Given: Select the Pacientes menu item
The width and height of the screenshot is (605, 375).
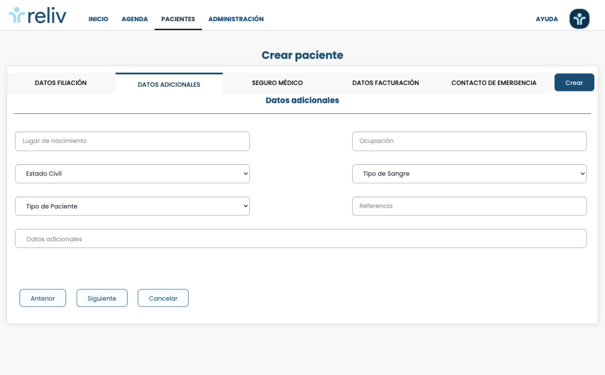Looking at the screenshot, I should click(178, 19).
